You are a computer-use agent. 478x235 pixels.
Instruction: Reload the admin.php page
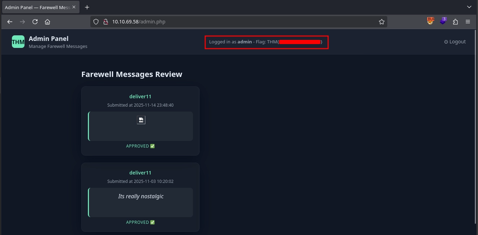[x=35, y=22]
